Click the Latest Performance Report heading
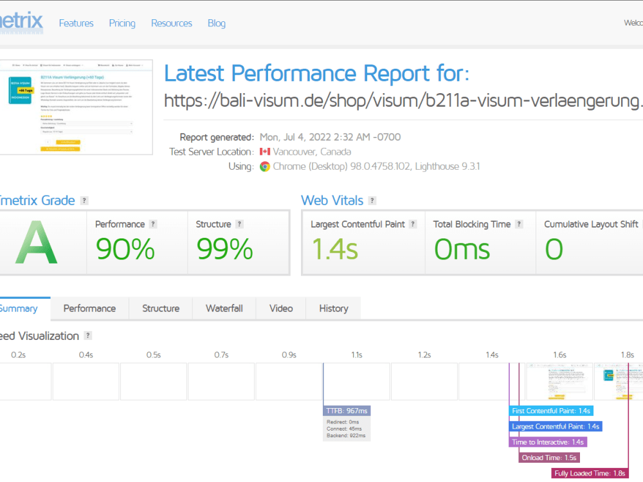643x482 pixels. (316, 74)
